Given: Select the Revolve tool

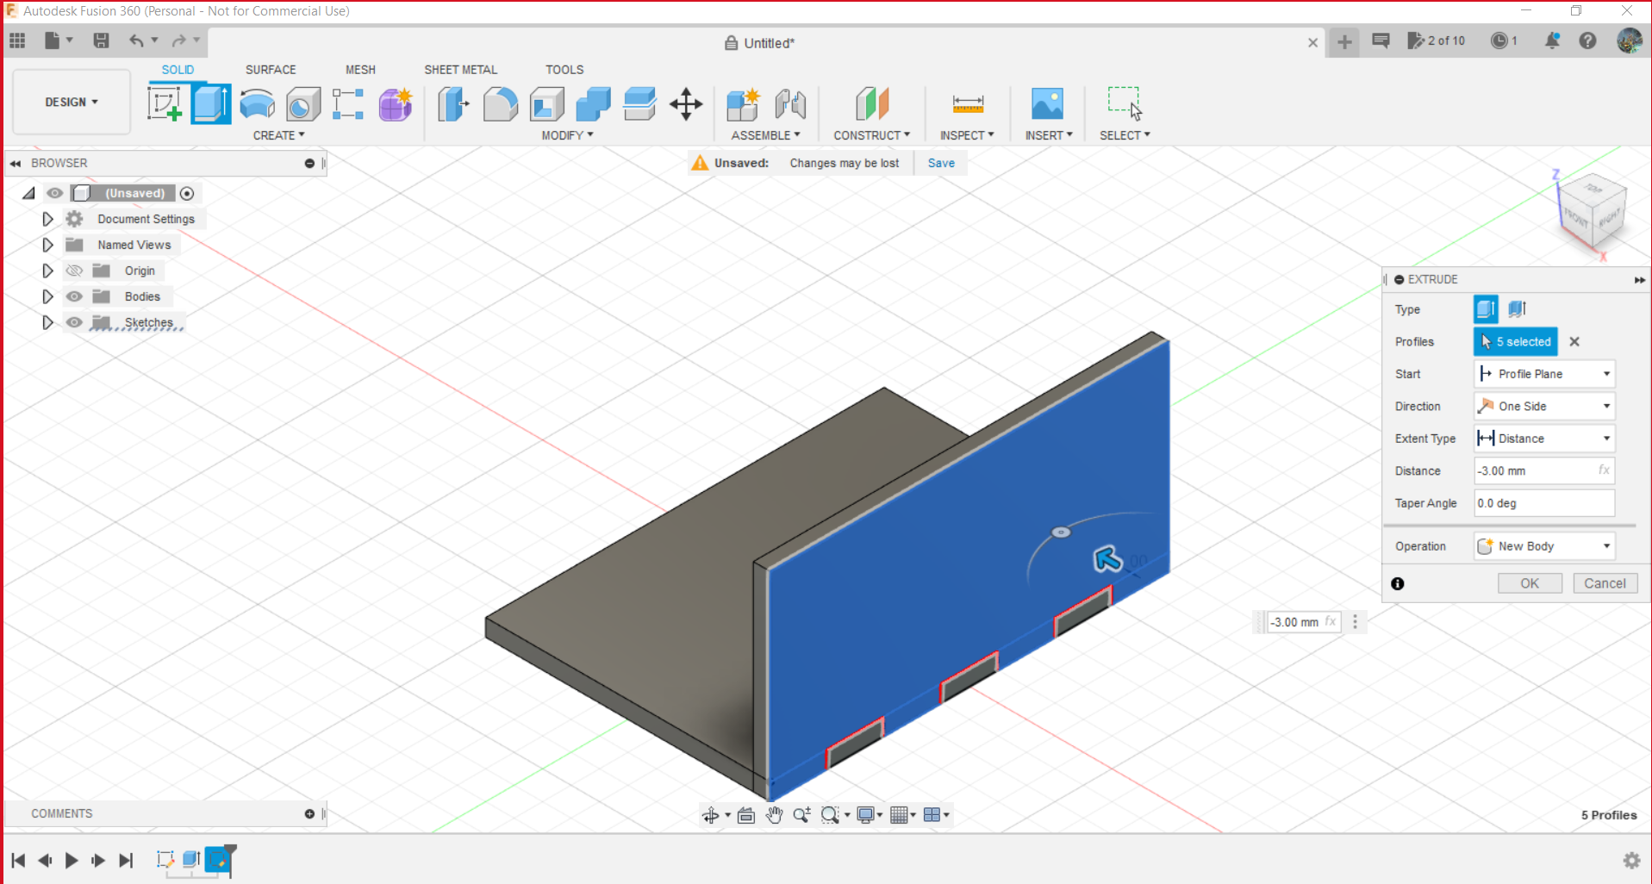Looking at the screenshot, I should click(257, 104).
